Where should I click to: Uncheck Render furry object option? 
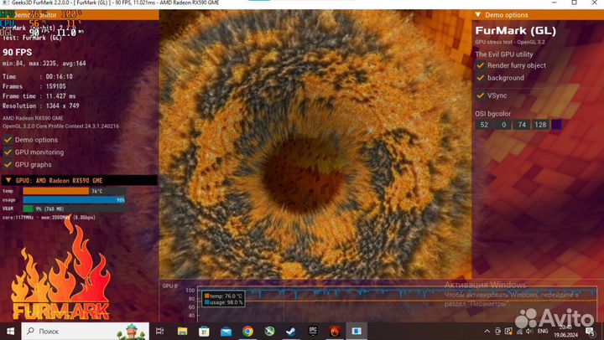tap(481, 65)
